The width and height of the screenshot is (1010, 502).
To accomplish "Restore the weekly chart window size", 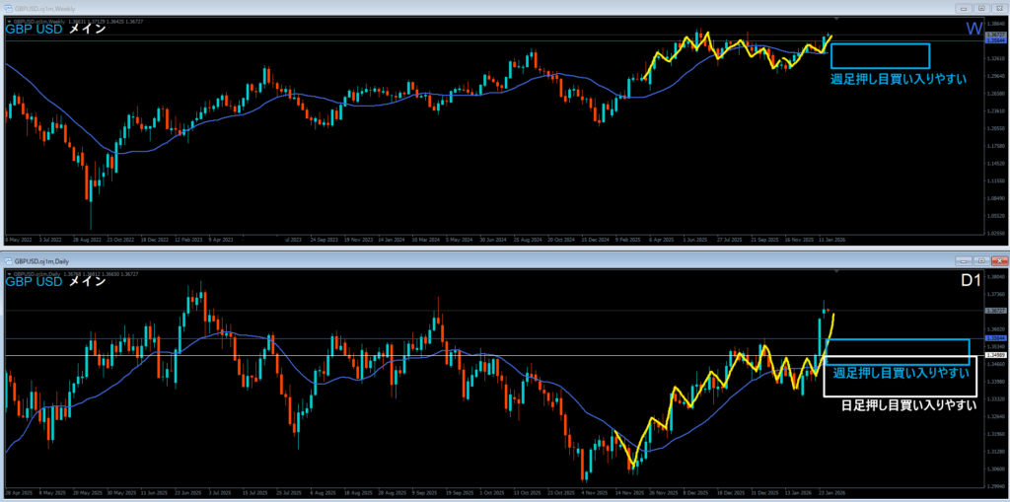I will pos(981,8).
